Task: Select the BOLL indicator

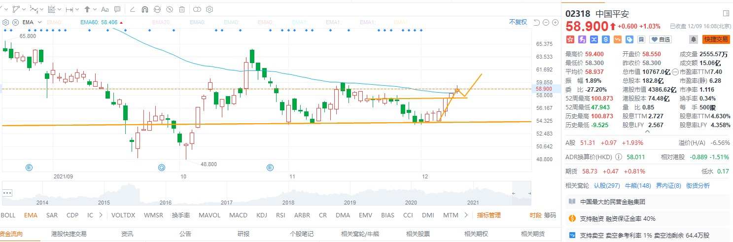Action: pos(8,215)
